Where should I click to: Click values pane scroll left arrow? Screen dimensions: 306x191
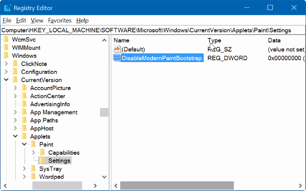[x=116, y=186]
